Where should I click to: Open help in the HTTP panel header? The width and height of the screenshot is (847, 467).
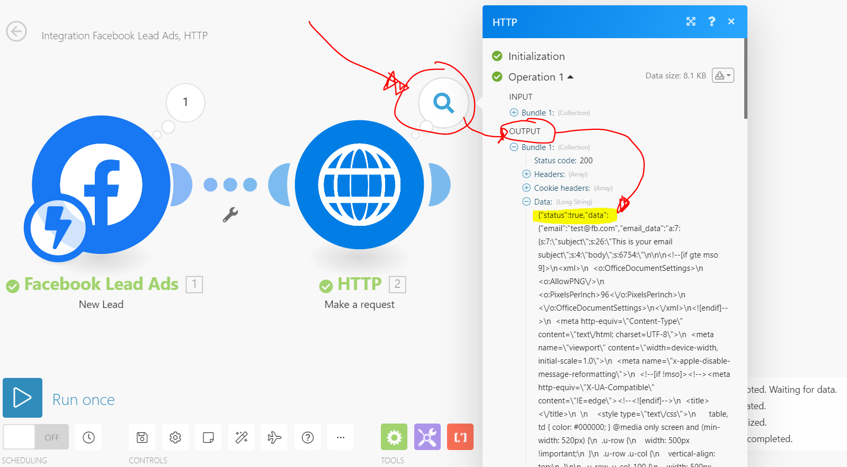pyautogui.click(x=711, y=21)
